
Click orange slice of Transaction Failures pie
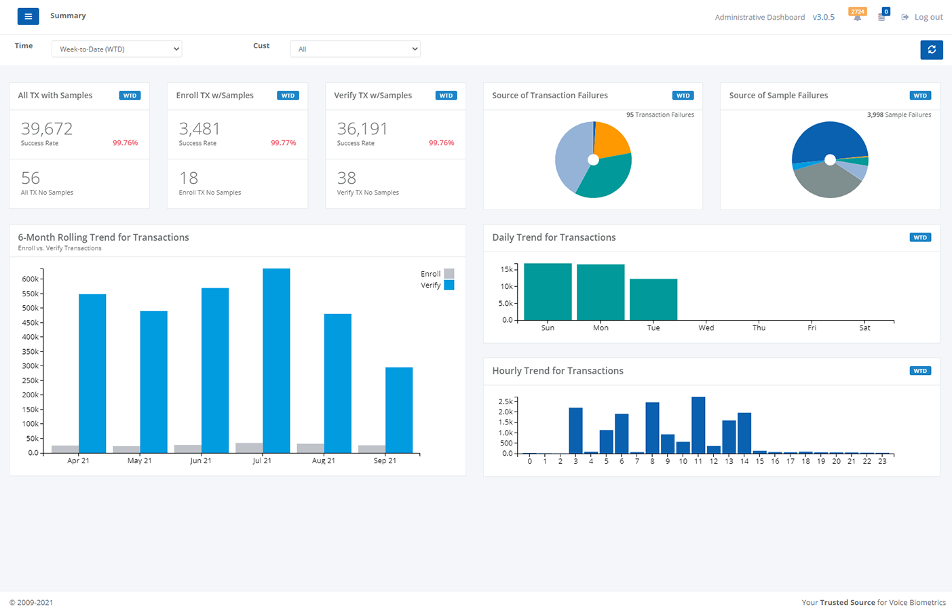[x=611, y=139]
